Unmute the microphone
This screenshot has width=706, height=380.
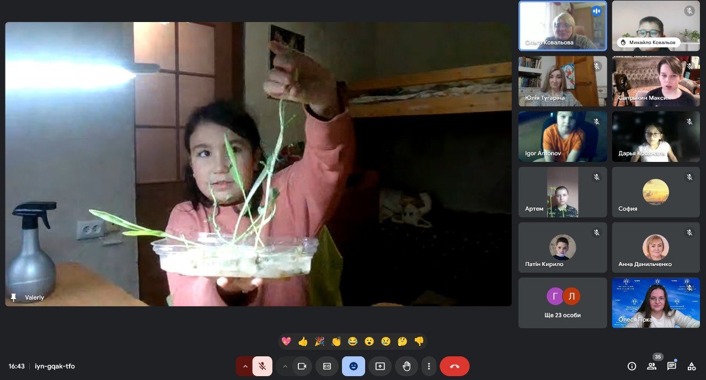263,366
